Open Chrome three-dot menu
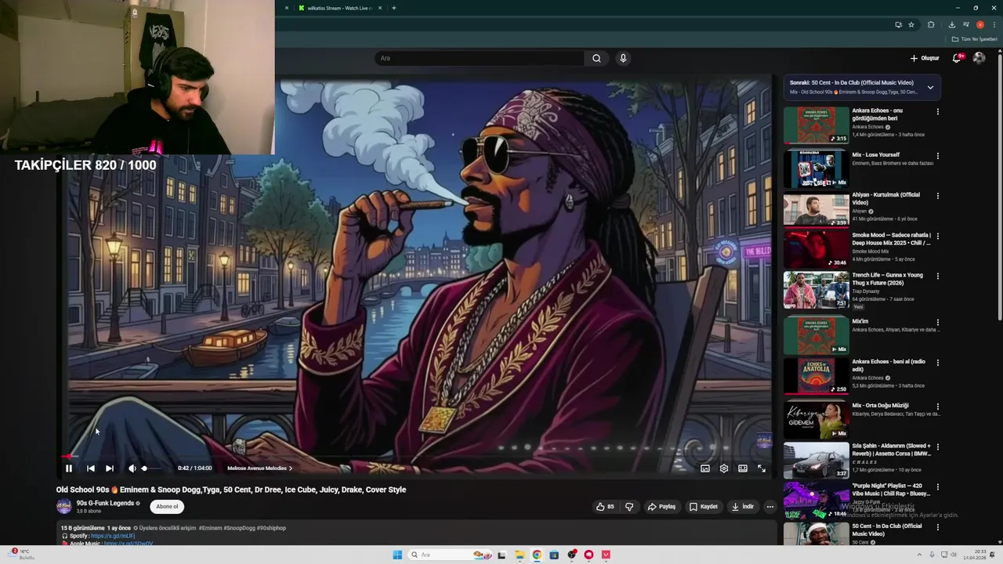The image size is (1003, 564). click(x=994, y=24)
